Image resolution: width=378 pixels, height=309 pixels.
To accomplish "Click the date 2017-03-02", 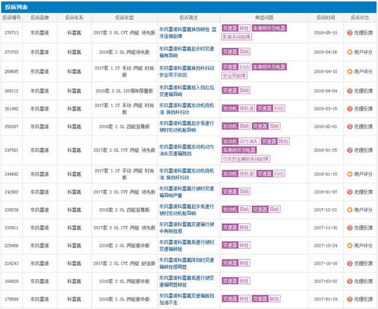I will click(x=325, y=281).
